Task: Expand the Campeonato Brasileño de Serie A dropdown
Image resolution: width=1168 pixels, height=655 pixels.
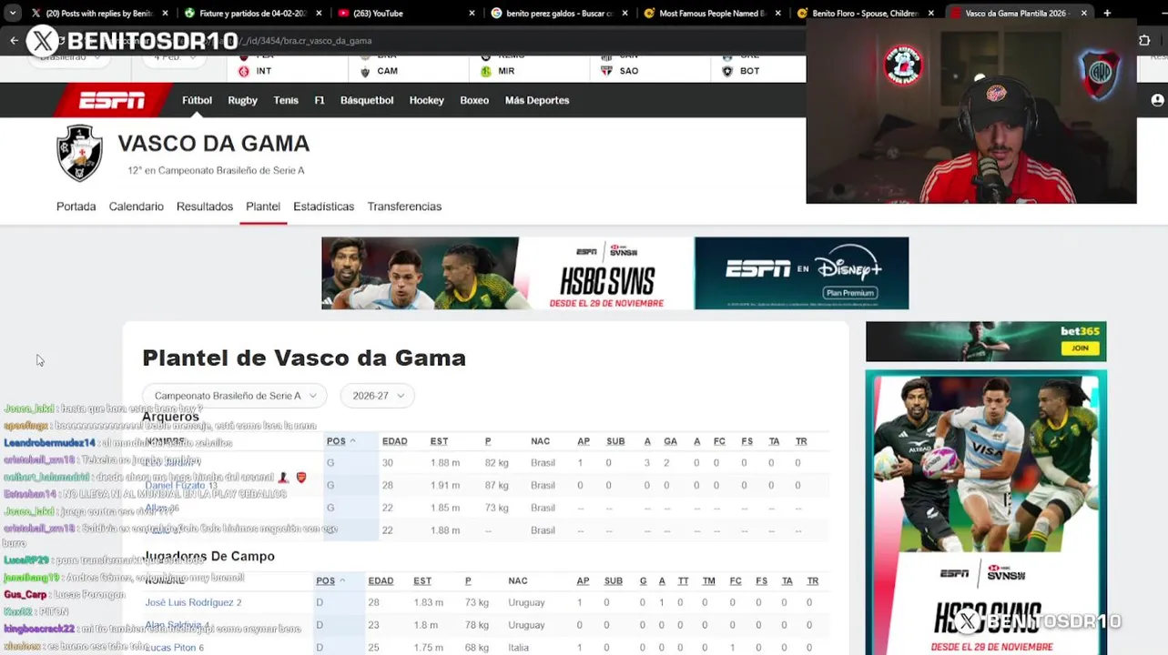Action: [x=235, y=396]
